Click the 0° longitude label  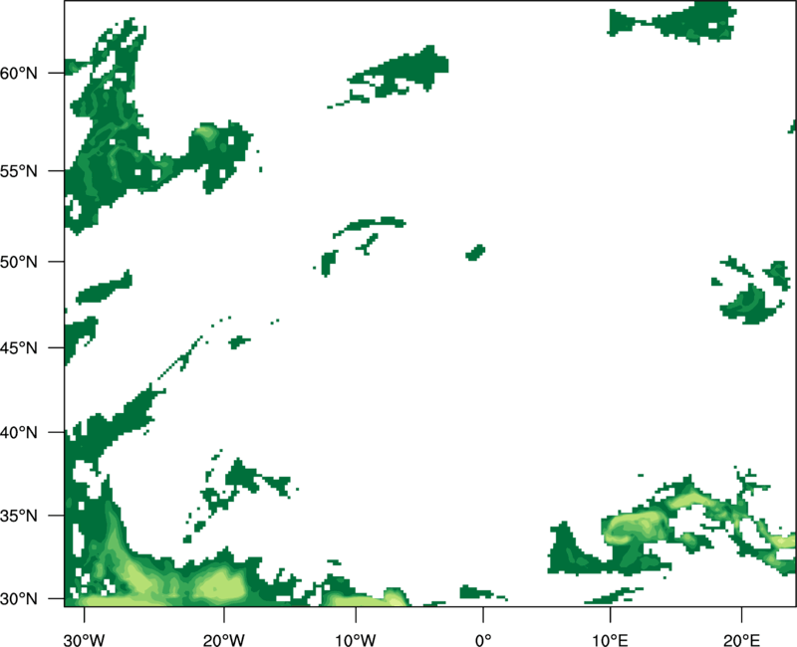pyautogui.click(x=483, y=640)
